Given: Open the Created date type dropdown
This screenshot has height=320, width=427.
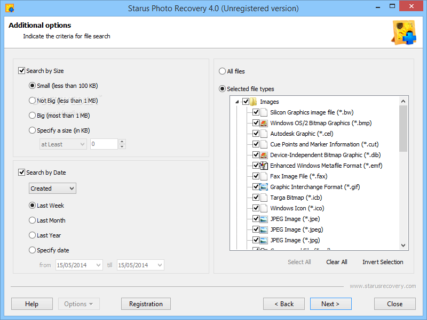Looking at the screenshot, I should [52, 188].
